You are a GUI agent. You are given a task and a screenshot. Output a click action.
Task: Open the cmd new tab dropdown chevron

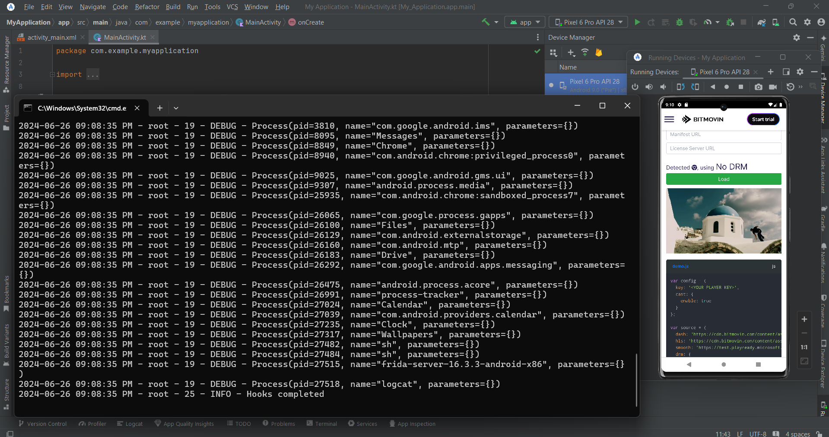[176, 108]
